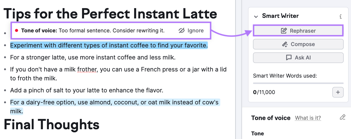Add more Smart Writer words with plus button
This screenshot has width=351, height=139.
point(338,92)
